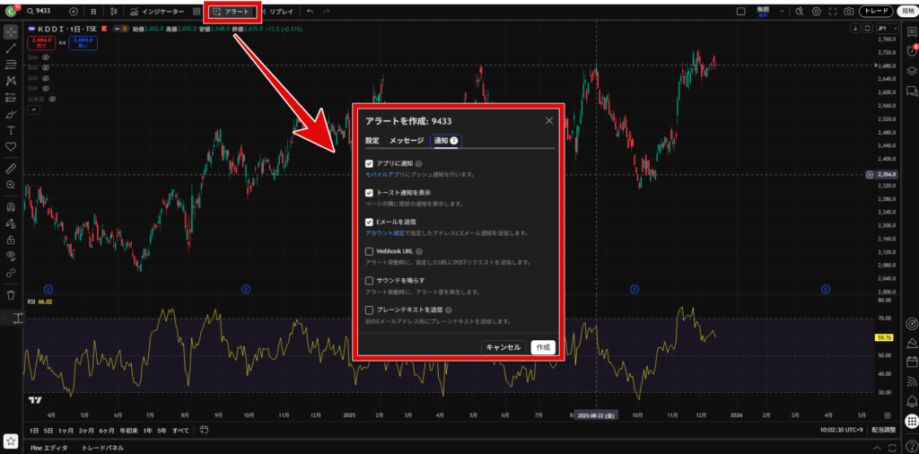Image resolution: width=919 pixels, height=454 pixels.
Task: Click the undo arrow
Action: pyautogui.click(x=310, y=12)
